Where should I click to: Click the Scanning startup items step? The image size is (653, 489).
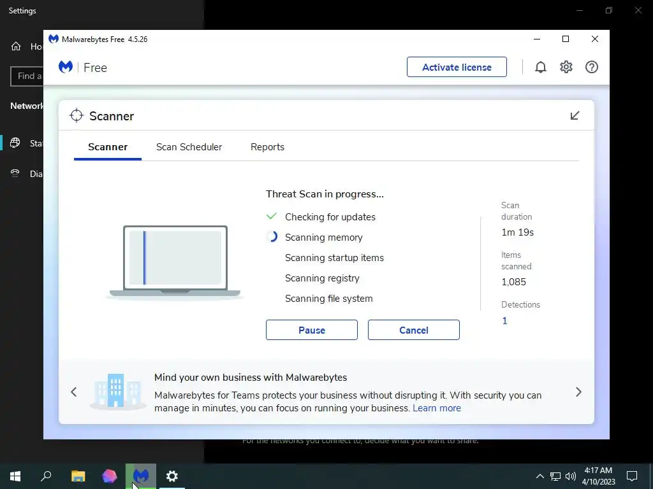point(334,257)
